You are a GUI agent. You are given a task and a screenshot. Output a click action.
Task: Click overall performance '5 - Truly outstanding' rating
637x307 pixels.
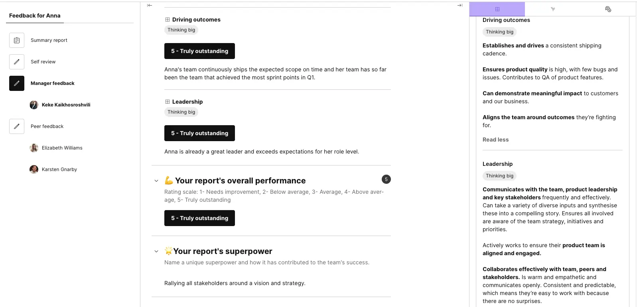(x=199, y=218)
